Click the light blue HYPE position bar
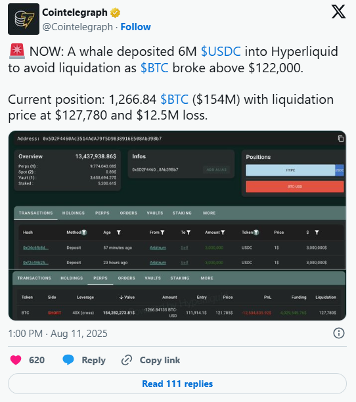Viewport: 356px width, 402px height. (290, 170)
